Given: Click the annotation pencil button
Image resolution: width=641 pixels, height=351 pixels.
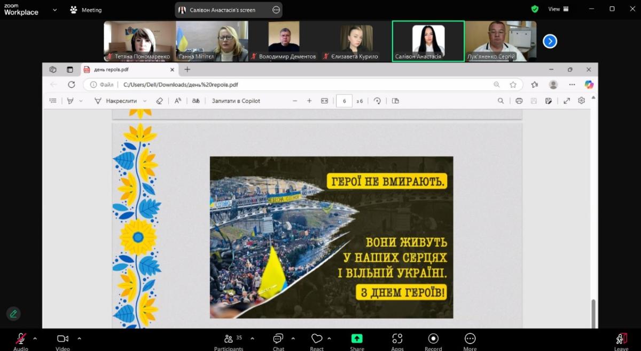Looking at the screenshot, I should pos(13,314).
